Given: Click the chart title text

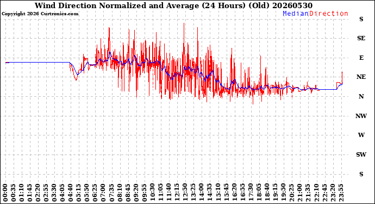Looking at the screenshot, I should click(x=173, y=5).
